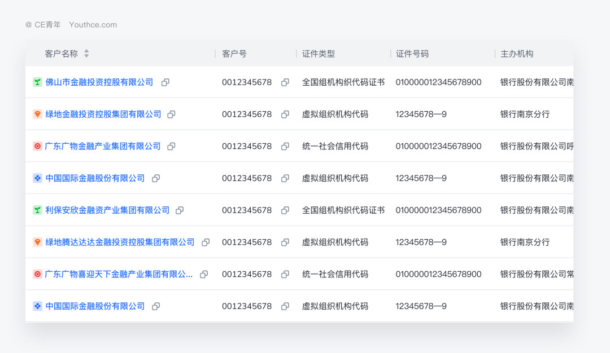
Task: Select 12345678—9 in 绿地金融投资控股集团有限公司 row
Action: 421,114
